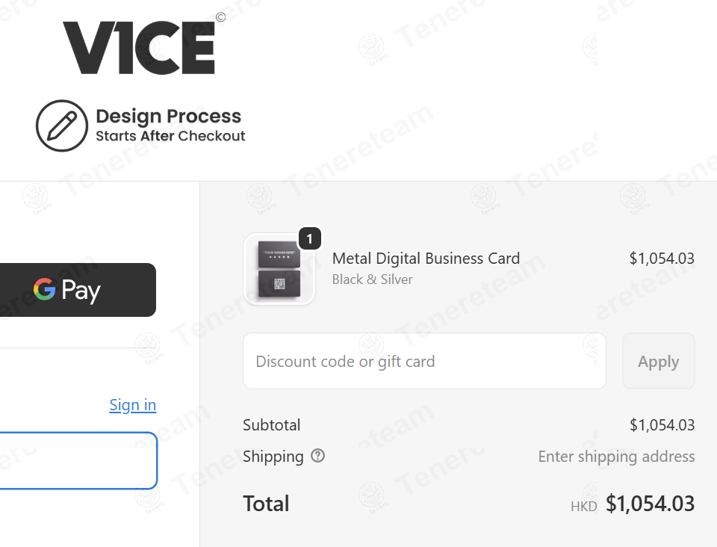Click the VICE store logo
Screen dimensions: 717x547
pyautogui.click(x=139, y=48)
